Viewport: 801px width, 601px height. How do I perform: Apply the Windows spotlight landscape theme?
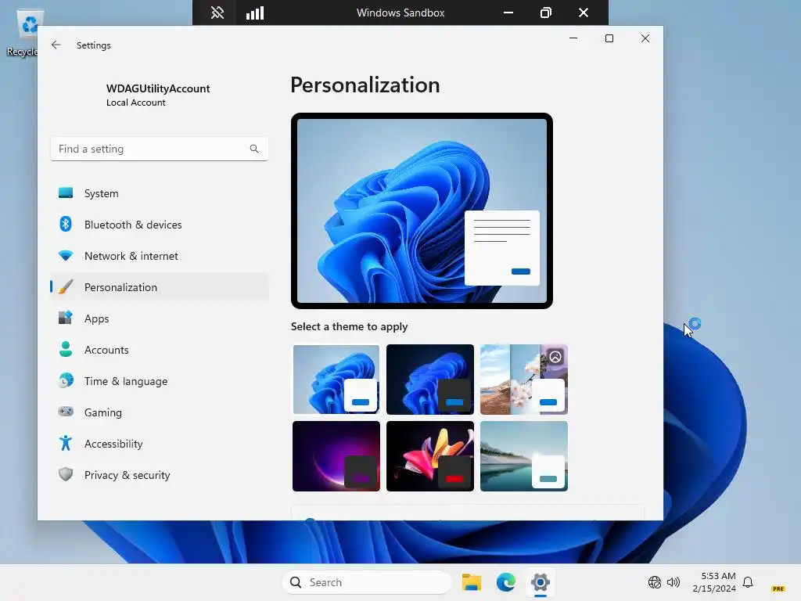coord(523,380)
